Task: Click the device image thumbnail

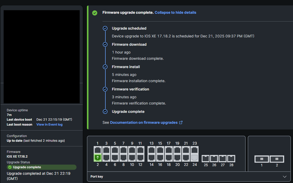Action: [41, 56]
